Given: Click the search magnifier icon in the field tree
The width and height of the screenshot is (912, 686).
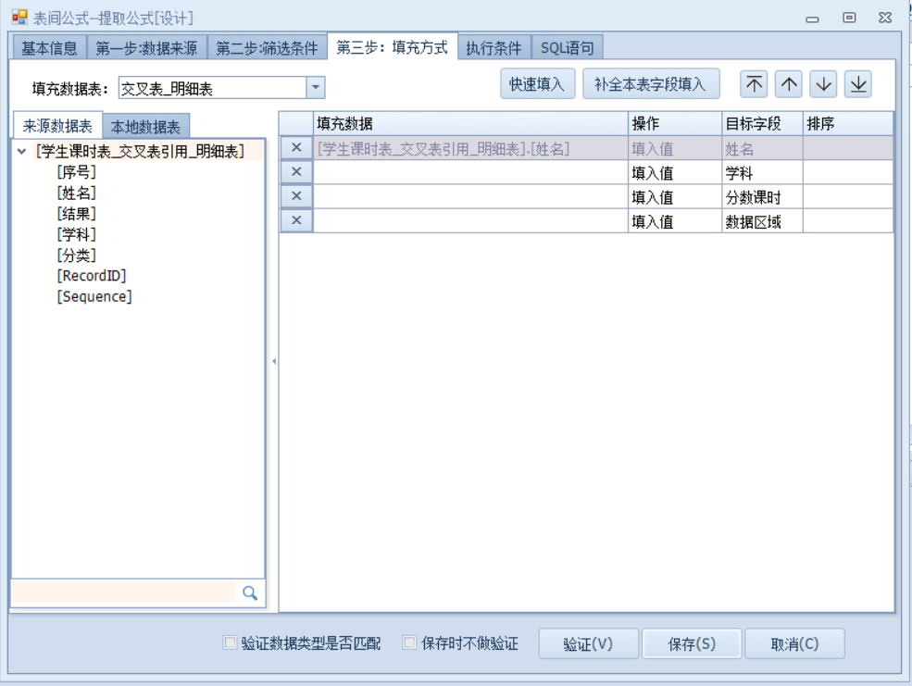Looking at the screenshot, I should coord(249,593).
